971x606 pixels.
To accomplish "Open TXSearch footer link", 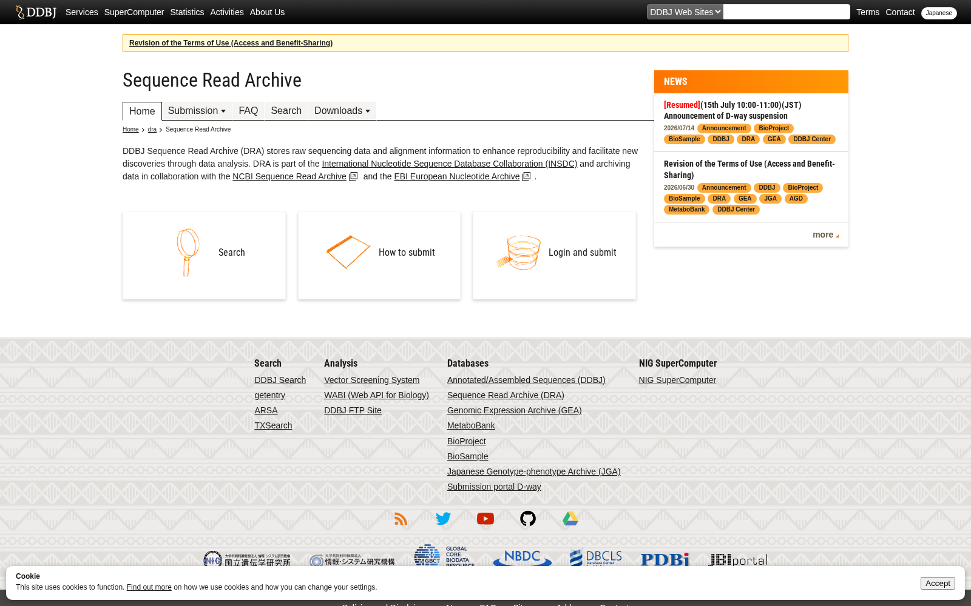I will (273, 425).
